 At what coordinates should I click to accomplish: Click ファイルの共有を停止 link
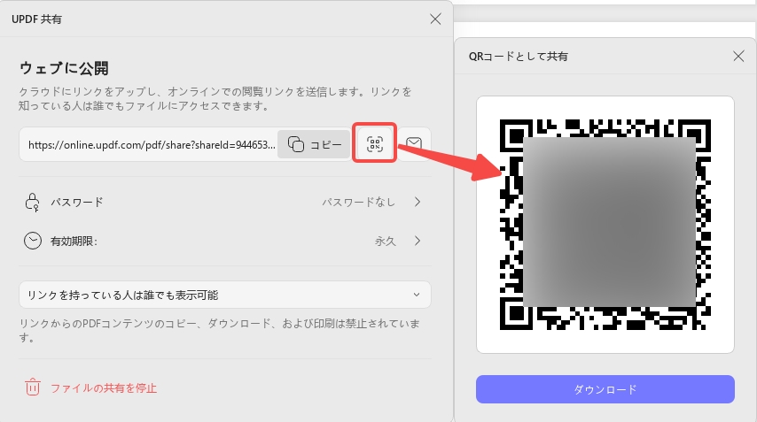tap(104, 387)
